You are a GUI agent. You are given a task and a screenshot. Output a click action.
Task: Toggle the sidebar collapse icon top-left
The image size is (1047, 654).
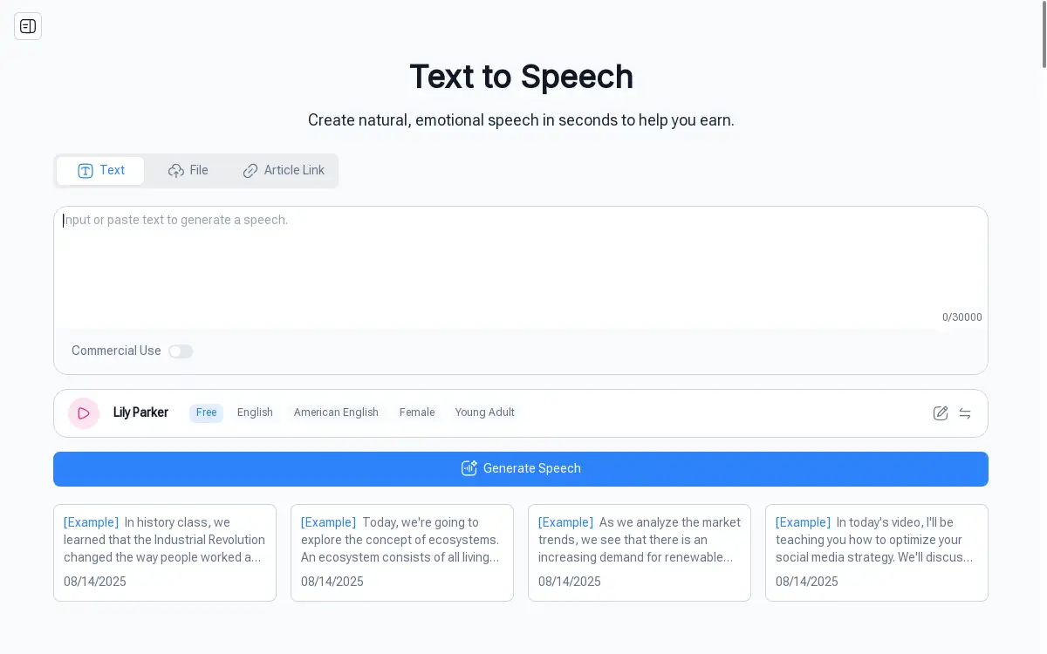point(28,26)
